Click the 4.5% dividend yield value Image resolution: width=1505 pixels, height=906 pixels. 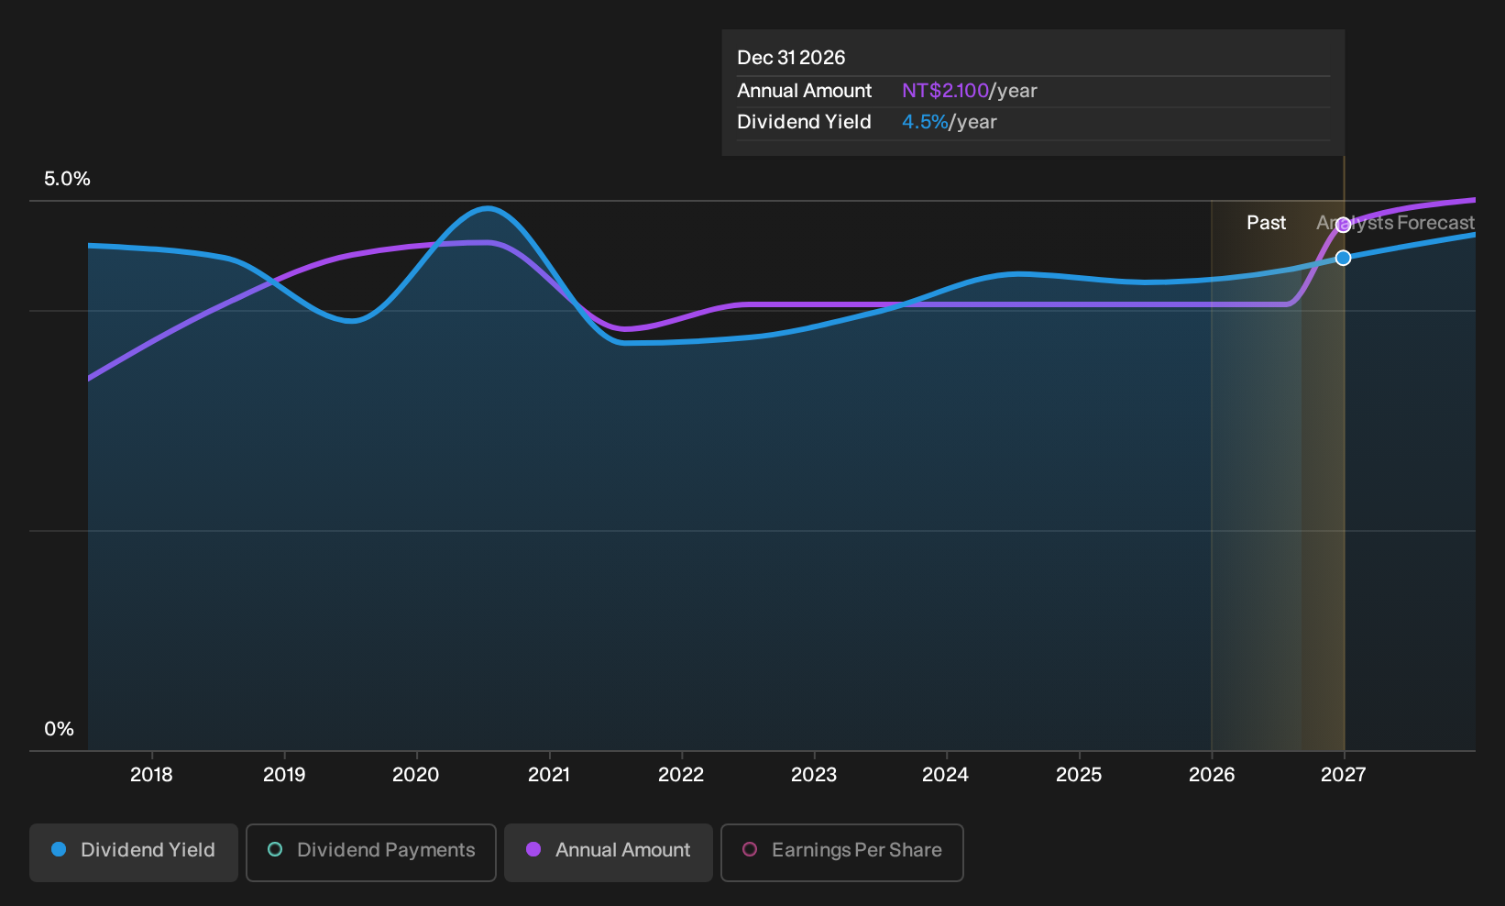pyautogui.click(x=925, y=122)
